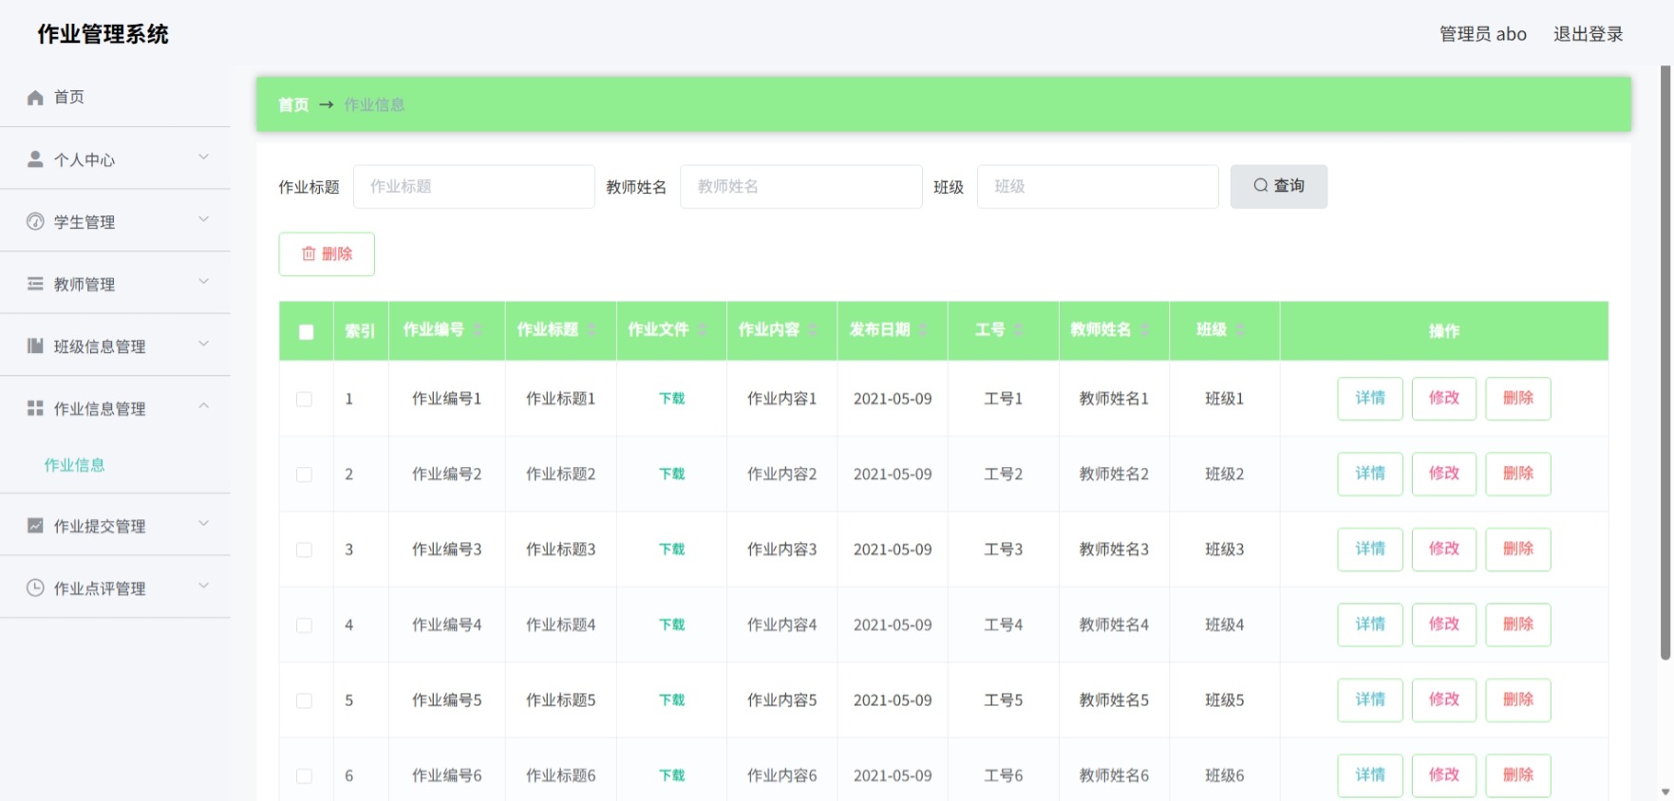This screenshot has width=1674, height=801.
Task: Click the 管理员 abo user label
Action: (x=1483, y=34)
